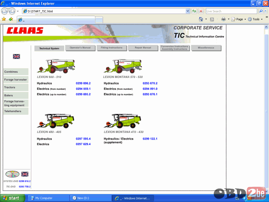Select the current browser tab
This screenshot has width=269, height=202.
(x=56, y=20)
